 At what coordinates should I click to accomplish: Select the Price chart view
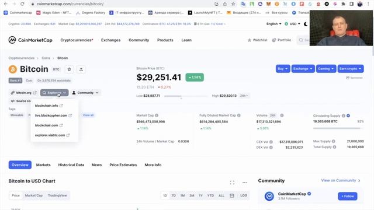(x=16, y=195)
